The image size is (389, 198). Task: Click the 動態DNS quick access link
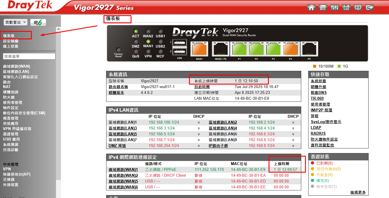tap(318, 92)
